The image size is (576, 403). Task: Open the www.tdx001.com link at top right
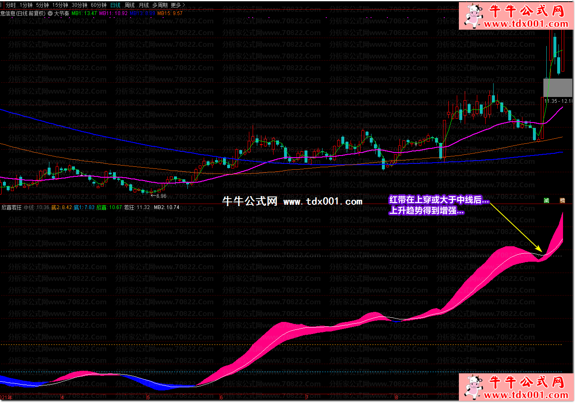click(x=526, y=24)
